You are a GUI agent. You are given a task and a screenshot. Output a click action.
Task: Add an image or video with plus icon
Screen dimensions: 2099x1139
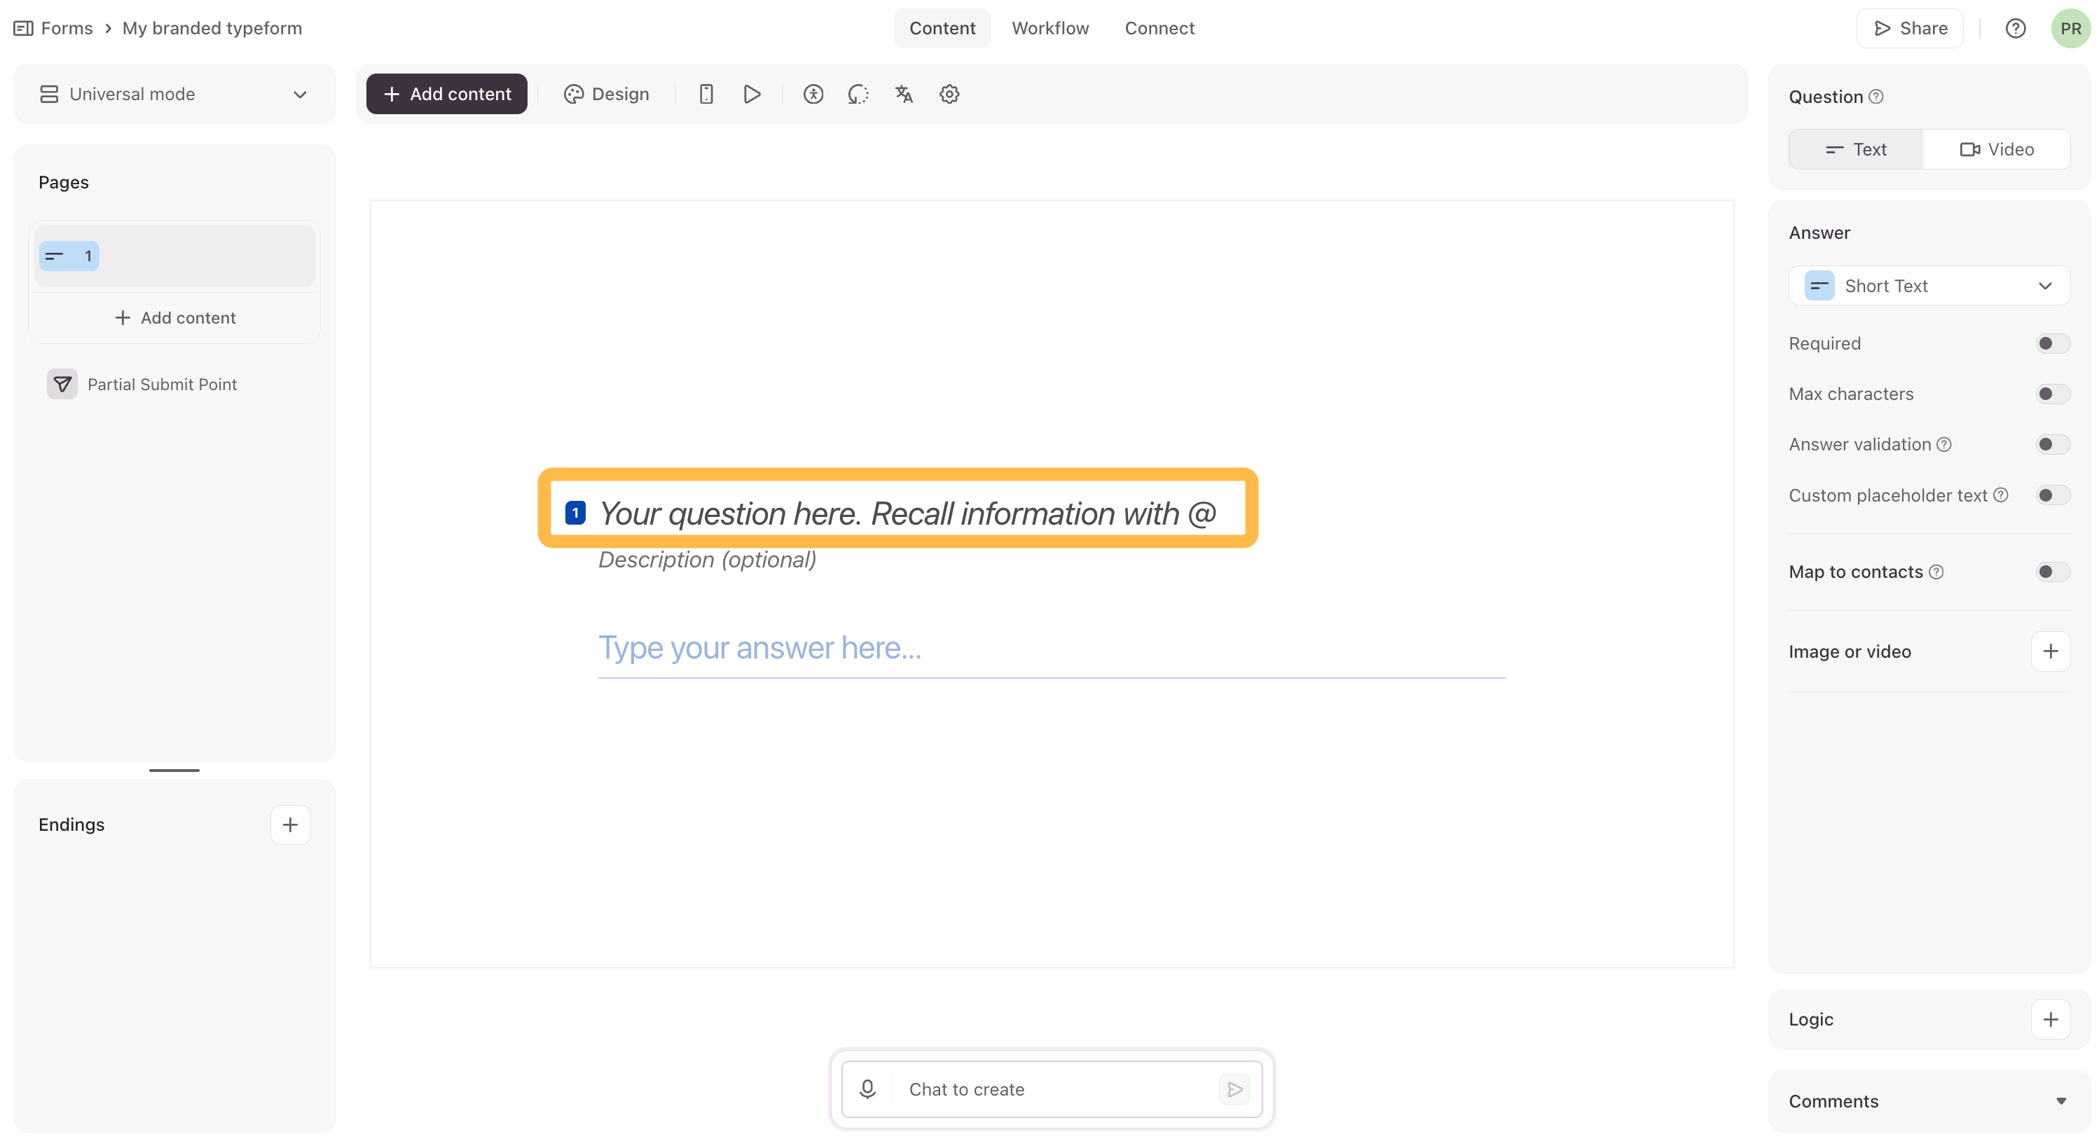(x=2051, y=651)
